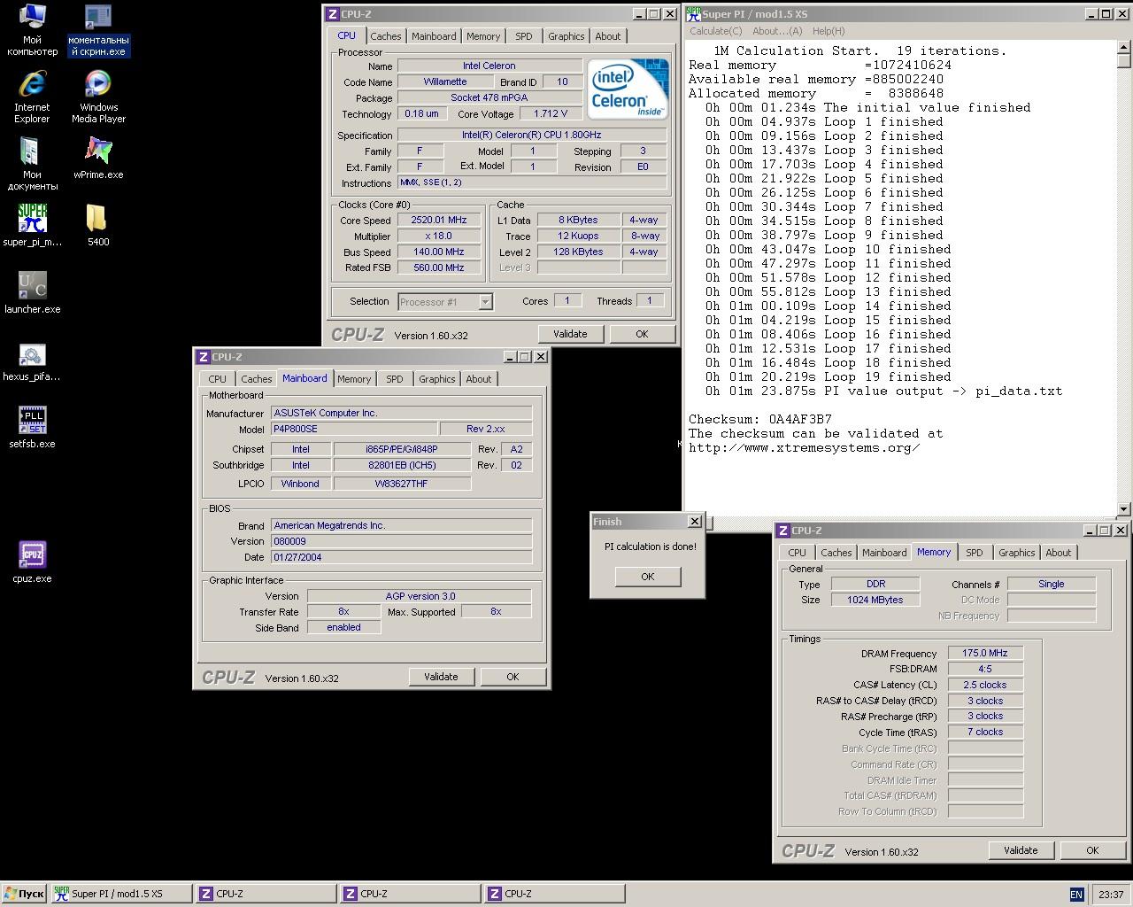
Task: Click Validate in the CPU-Z Memory window
Action: (1021, 850)
